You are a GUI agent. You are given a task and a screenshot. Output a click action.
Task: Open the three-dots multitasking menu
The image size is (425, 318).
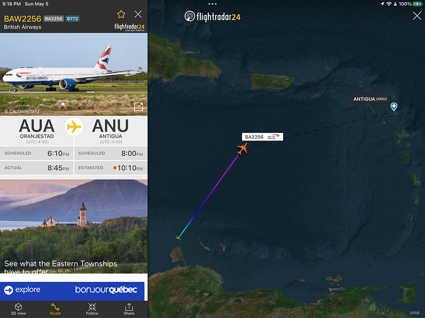(212, 4)
